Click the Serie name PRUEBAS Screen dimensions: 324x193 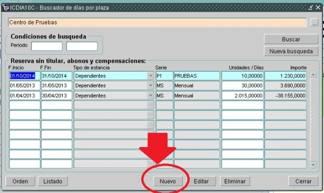[197, 76]
